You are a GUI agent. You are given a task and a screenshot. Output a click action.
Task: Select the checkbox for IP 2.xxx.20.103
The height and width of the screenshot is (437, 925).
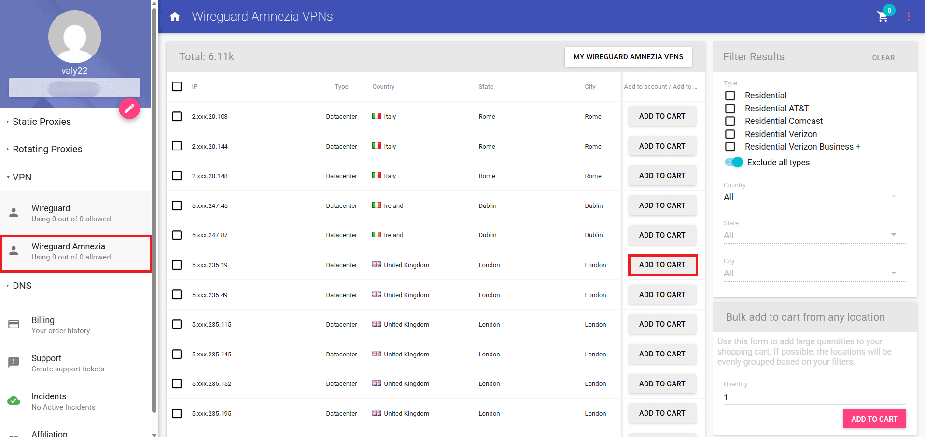pos(177,116)
